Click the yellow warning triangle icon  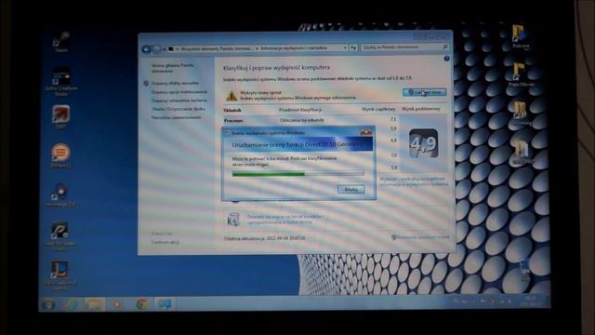coord(231,96)
